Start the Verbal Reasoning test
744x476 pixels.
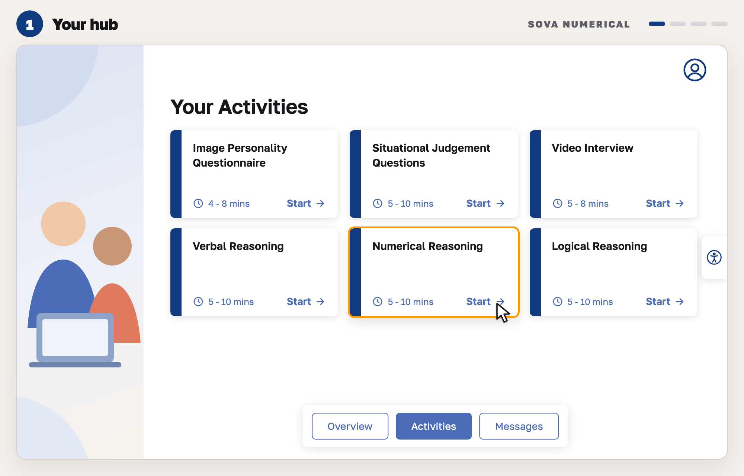point(305,302)
